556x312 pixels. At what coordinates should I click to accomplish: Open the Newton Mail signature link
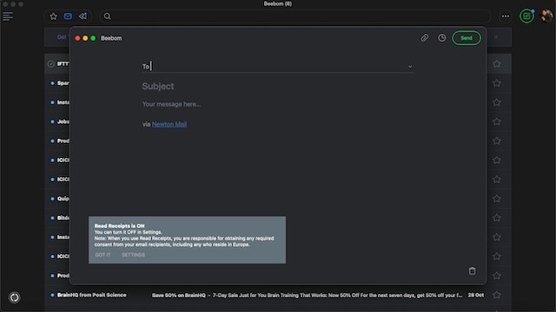169,124
